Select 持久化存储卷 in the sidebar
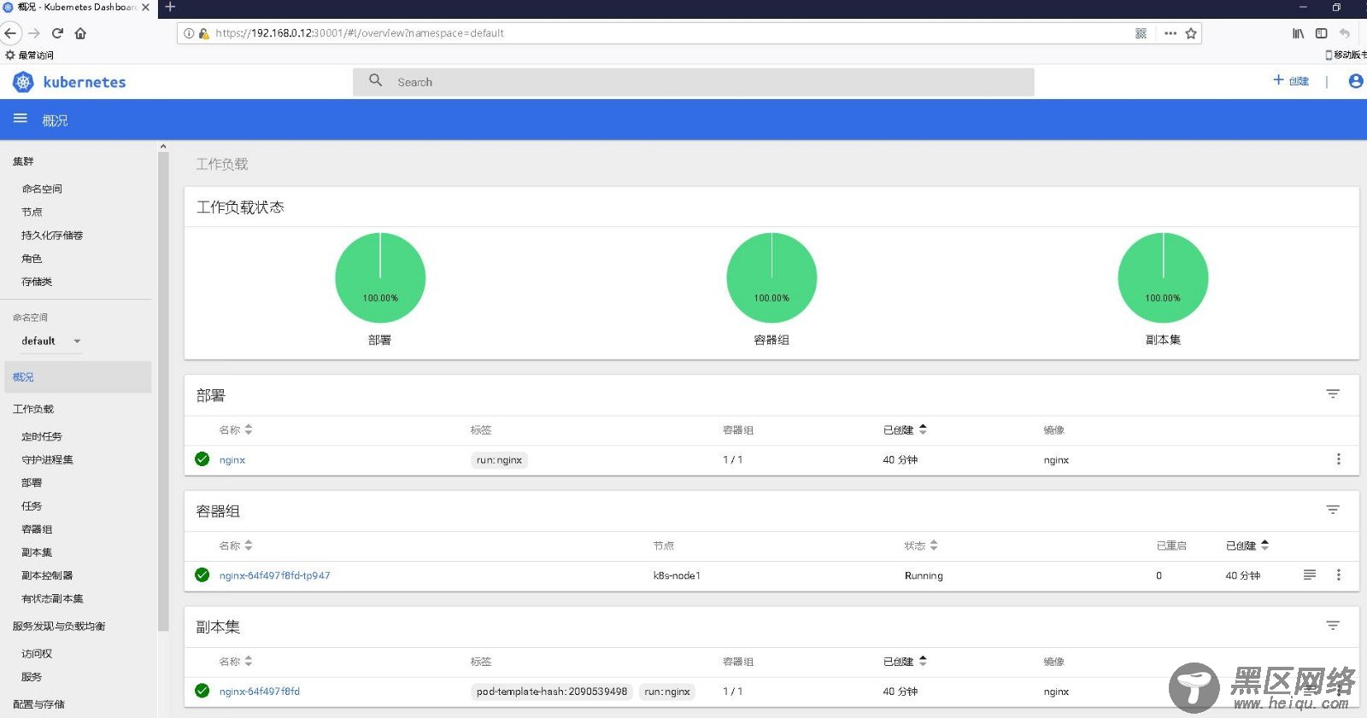The image size is (1367, 718). click(x=52, y=235)
